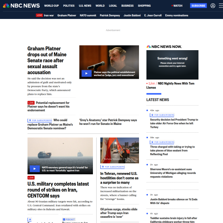Click LIVE badge above U.S. military headline
Image resolution: width=223 pixels, height=223 pixels.
31,178
